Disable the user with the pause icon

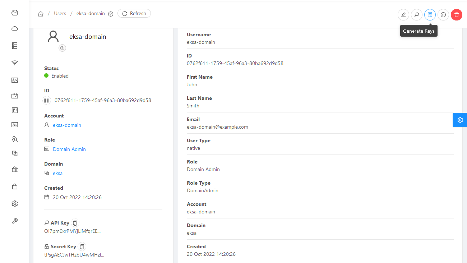click(443, 15)
